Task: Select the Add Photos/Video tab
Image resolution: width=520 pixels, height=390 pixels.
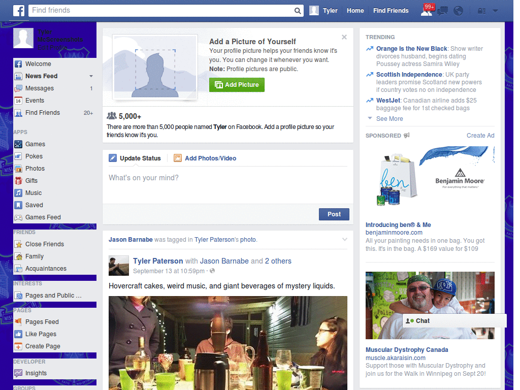Action: [x=205, y=158]
